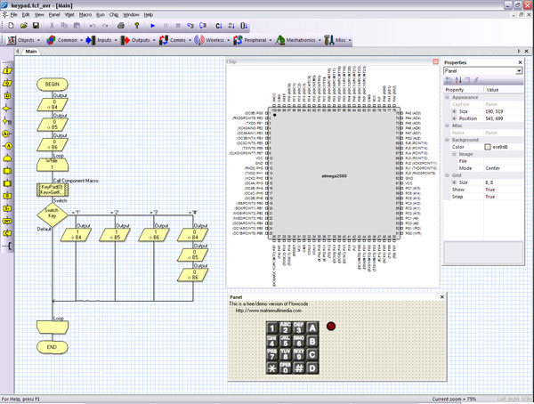Viewport: 534px width, 404px height.
Task: Open the Panel dropdown in Properties
Action: pyautogui.click(x=519, y=71)
